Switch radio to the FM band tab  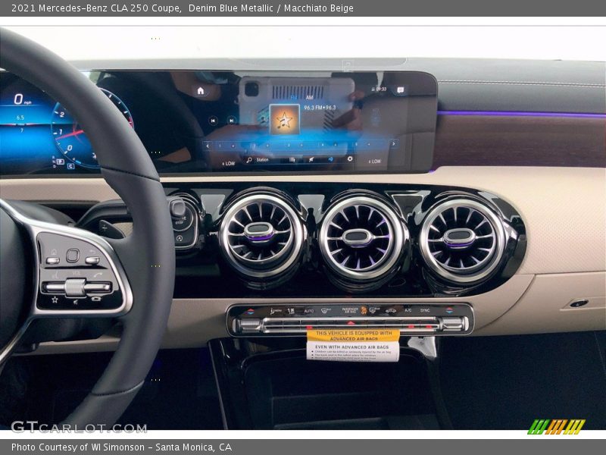coord(294,97)
